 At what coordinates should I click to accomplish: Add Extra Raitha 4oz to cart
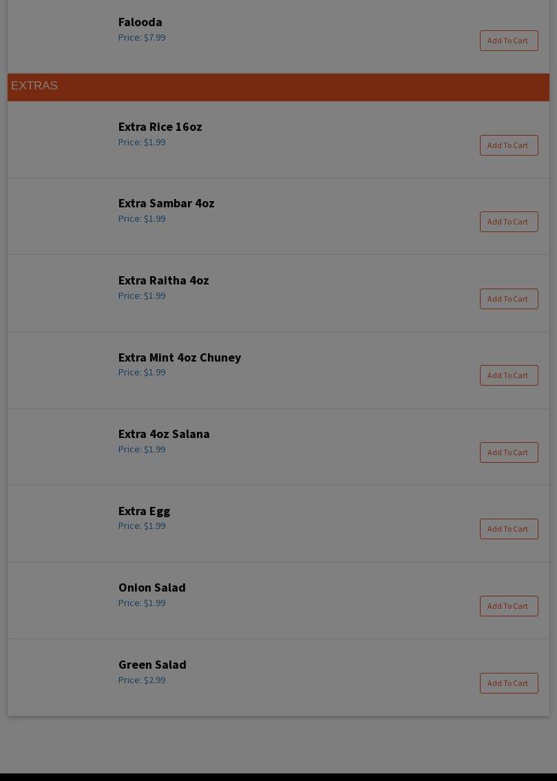[508, 299]
